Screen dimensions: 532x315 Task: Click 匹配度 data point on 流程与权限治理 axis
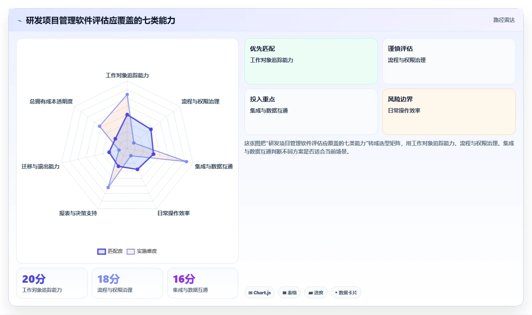pyautogui.click(x=151, y=130)
